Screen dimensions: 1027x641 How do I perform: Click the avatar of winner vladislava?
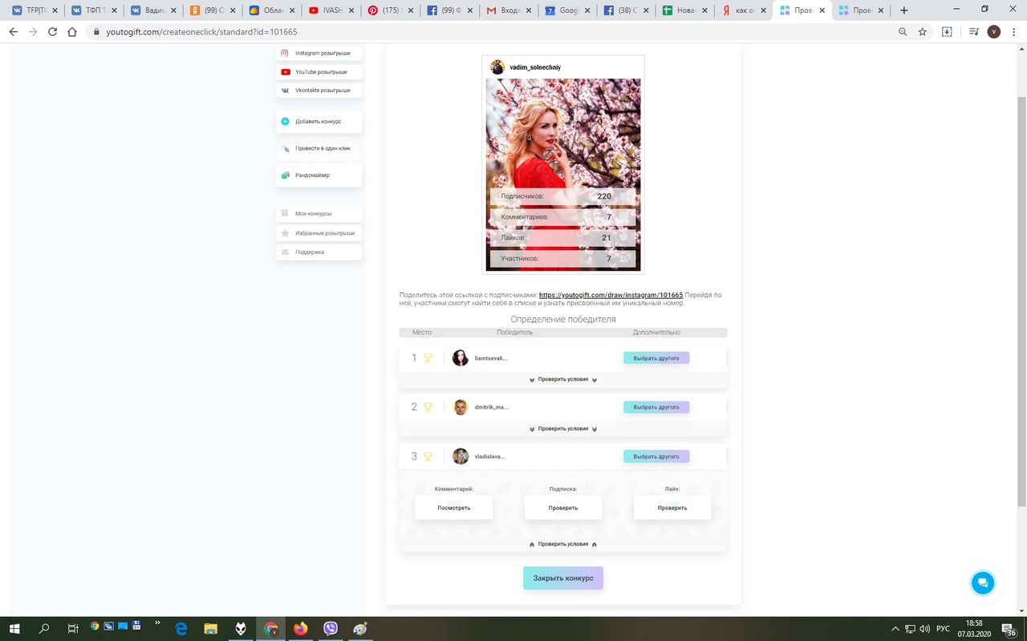461,457
